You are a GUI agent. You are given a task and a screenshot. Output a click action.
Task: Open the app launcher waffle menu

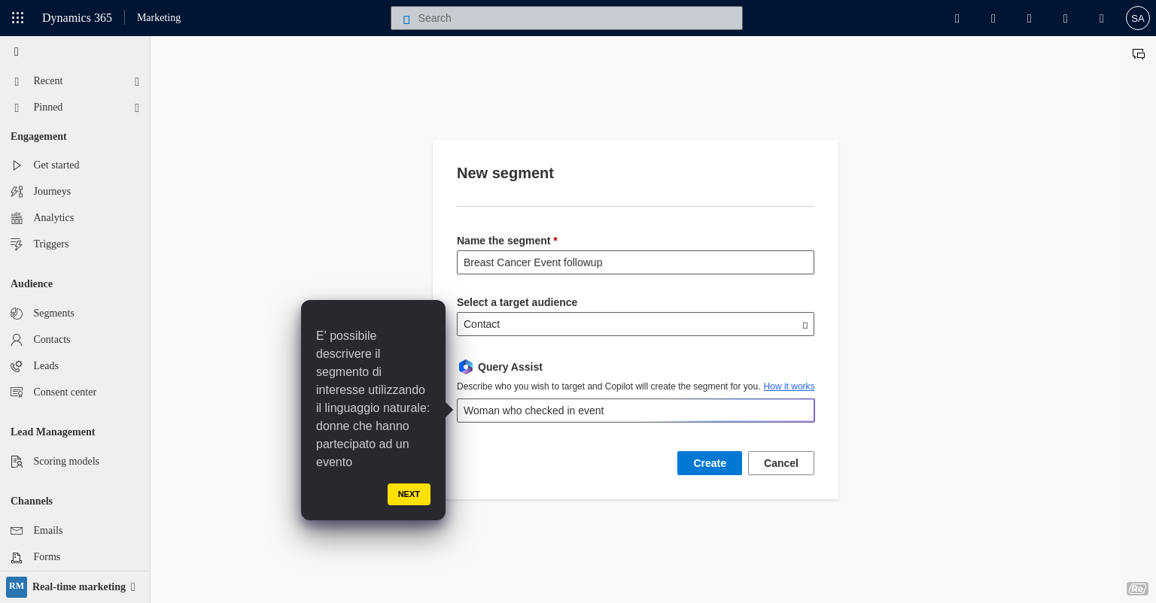tap(18, 18)
